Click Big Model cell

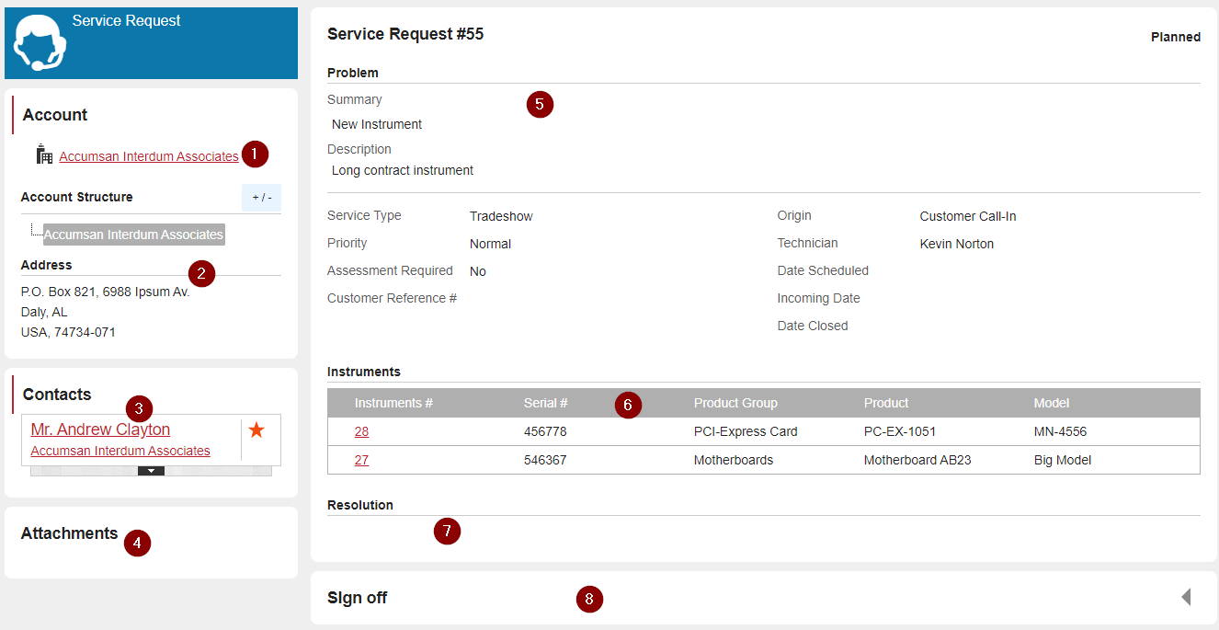pos(1063,460)
